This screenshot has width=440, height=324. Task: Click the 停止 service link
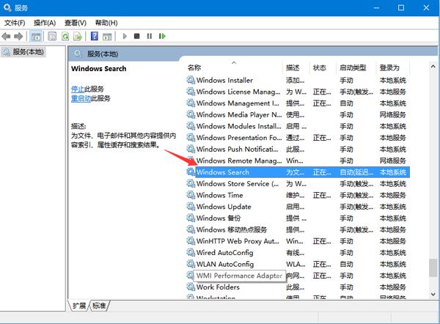coord(77,87)
